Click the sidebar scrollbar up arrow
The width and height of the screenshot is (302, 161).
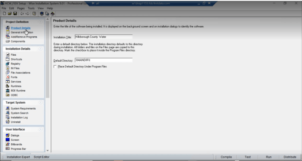tap(47, 19)
